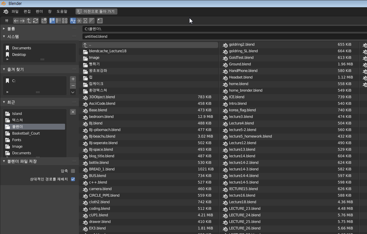367x234 pixels.
Task: Click small triangle under C: favorites list
Action: point(8,92)
